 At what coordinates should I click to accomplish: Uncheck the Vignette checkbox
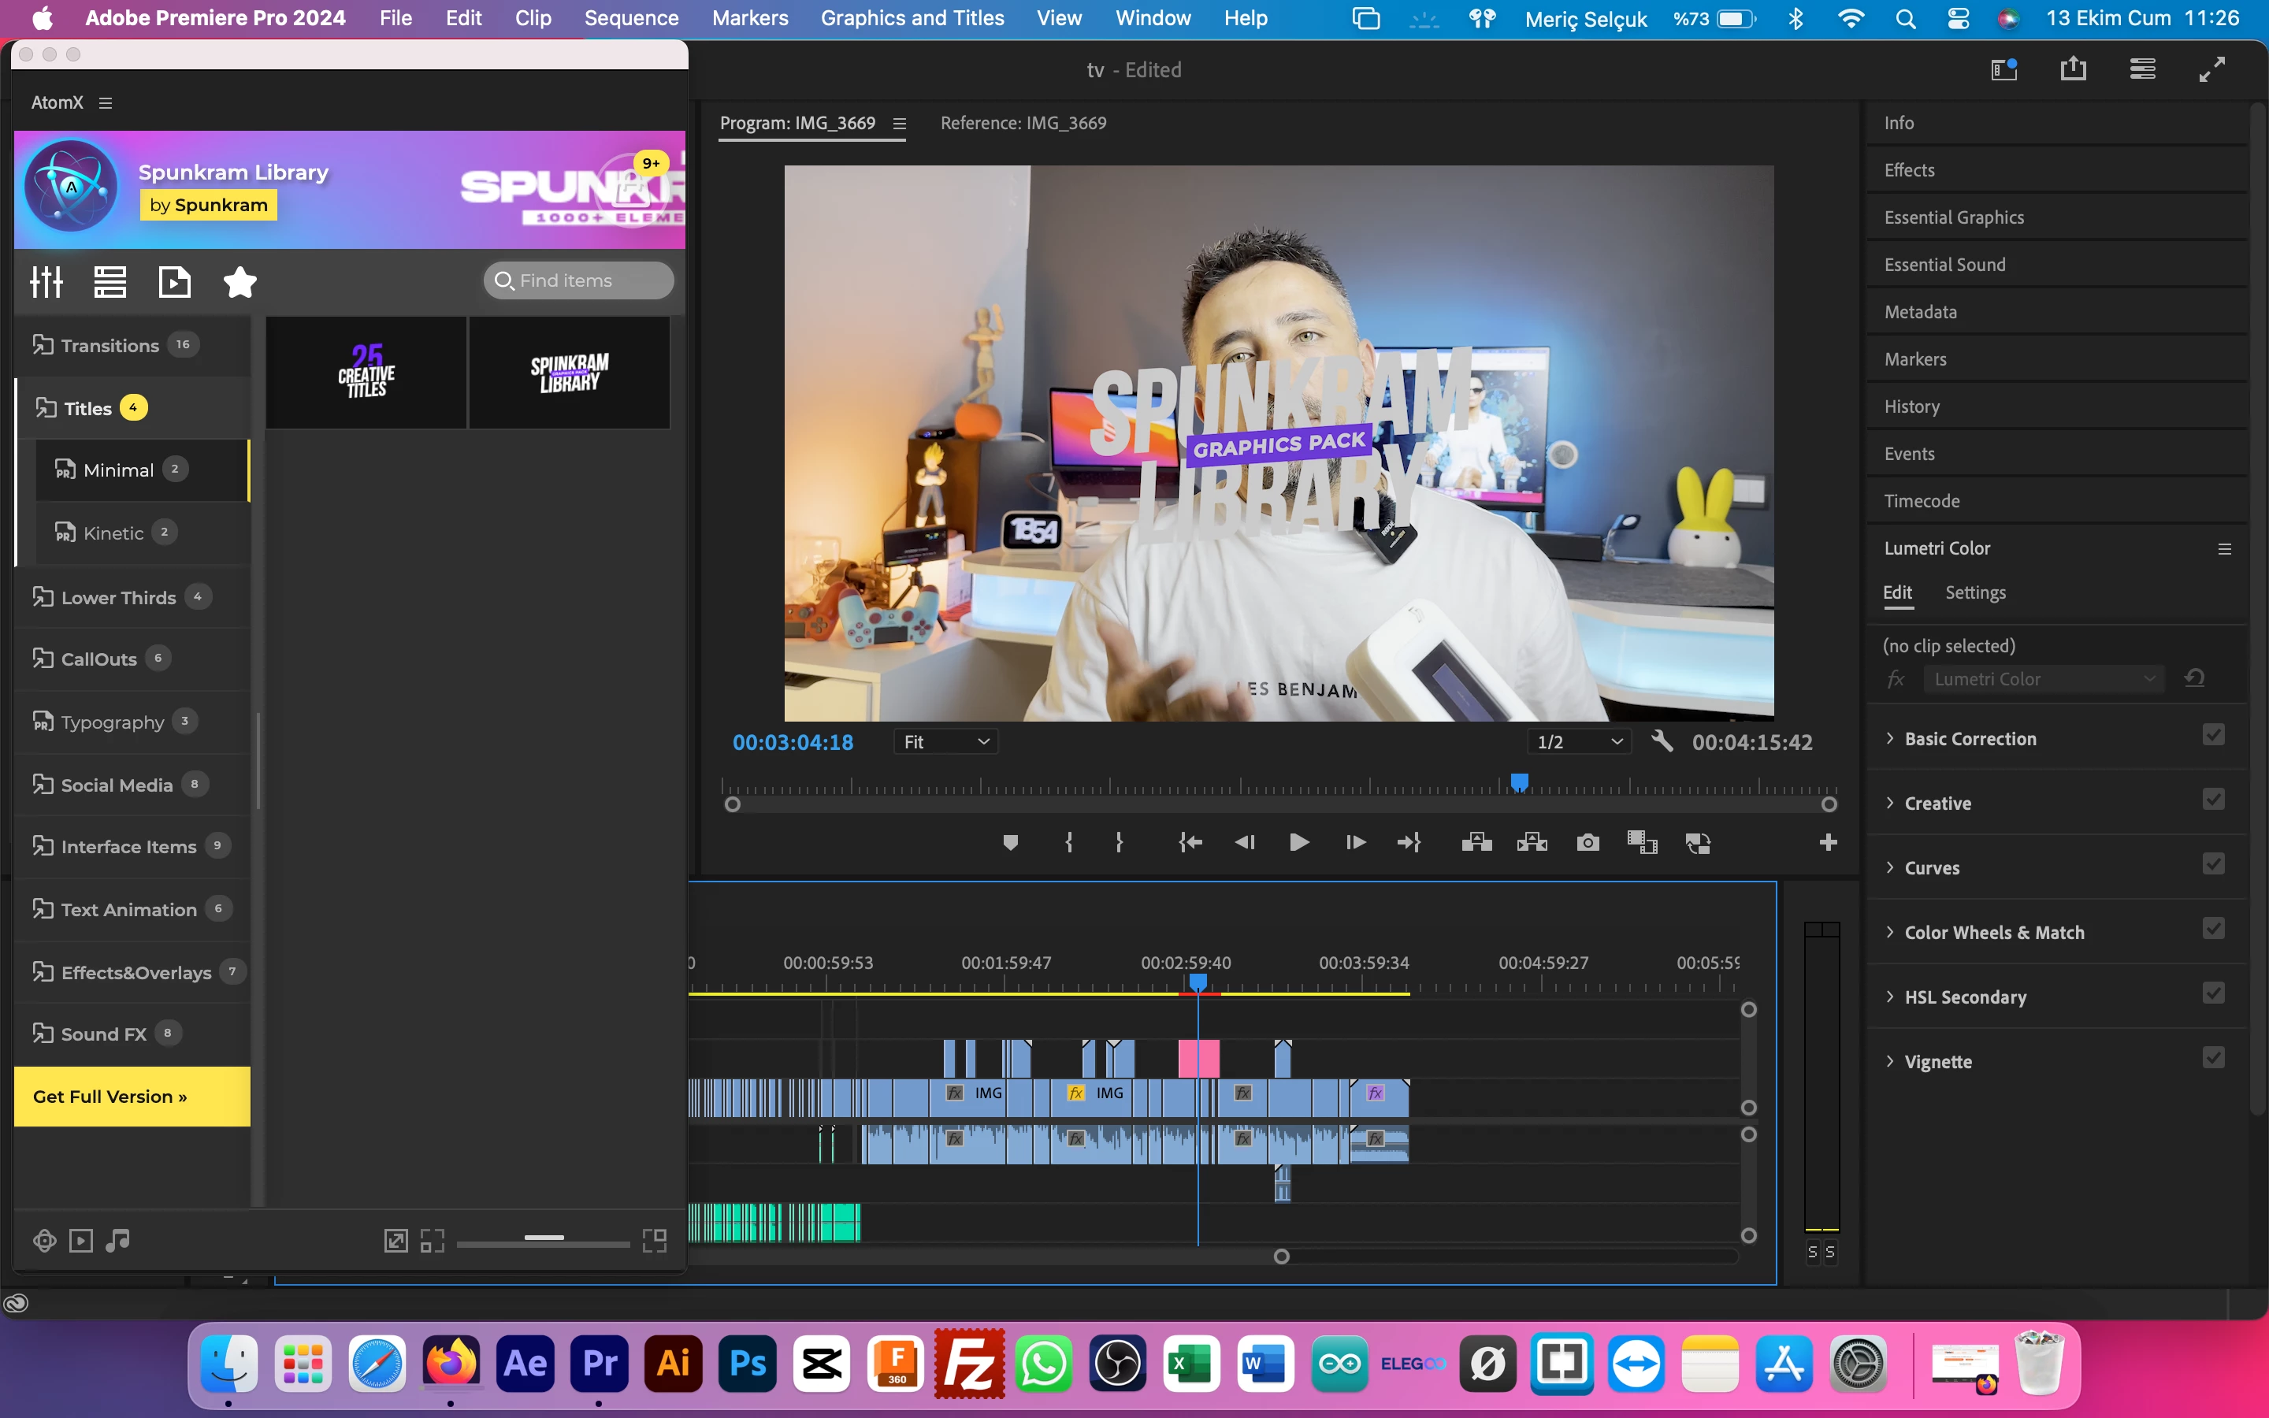(2213, 1059)
